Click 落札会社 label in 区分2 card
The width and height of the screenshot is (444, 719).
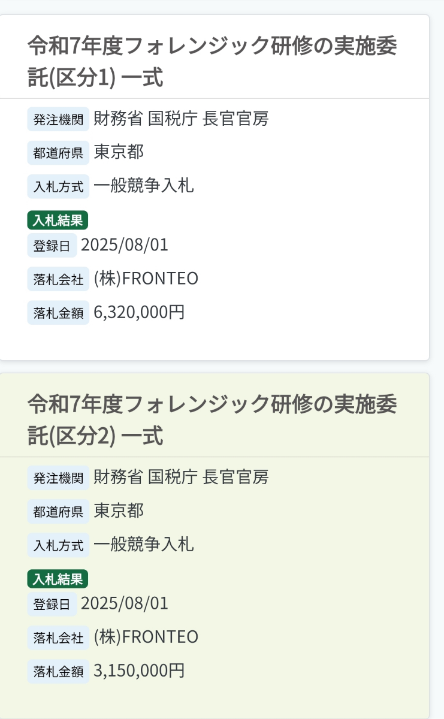click(58, 638)
